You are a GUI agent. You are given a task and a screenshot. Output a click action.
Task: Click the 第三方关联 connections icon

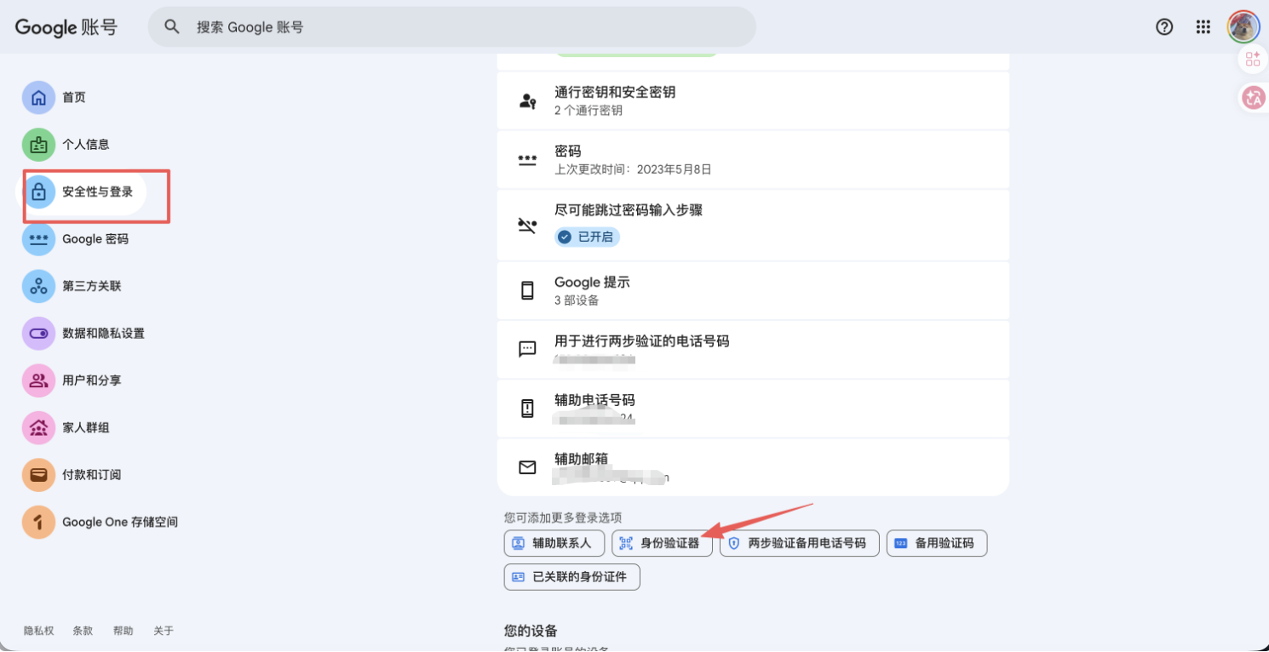(38, 287)
